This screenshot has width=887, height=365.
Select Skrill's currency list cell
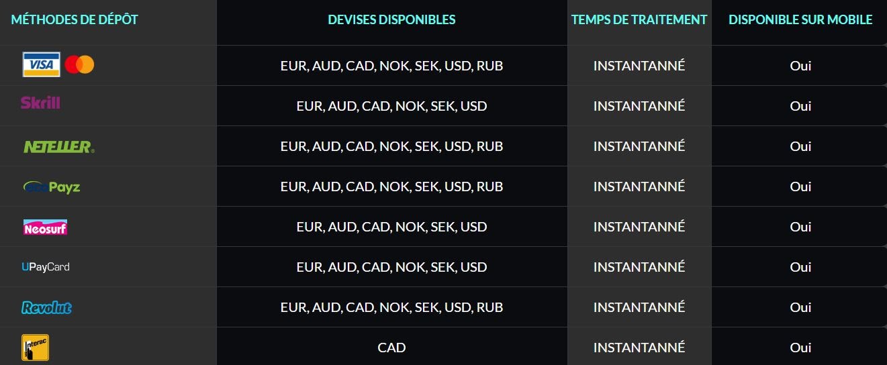[391, 106]
